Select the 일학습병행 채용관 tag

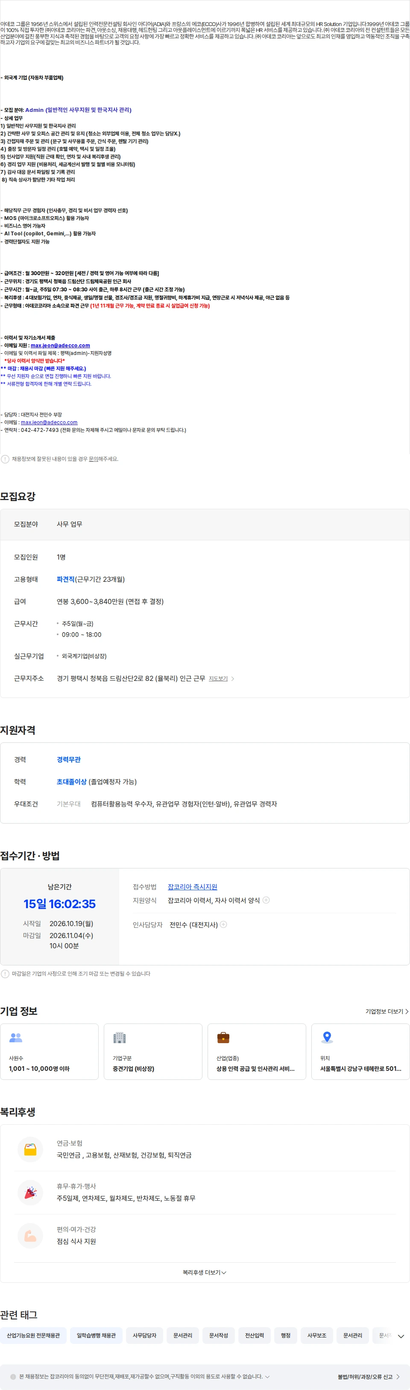pos(96,1335)
